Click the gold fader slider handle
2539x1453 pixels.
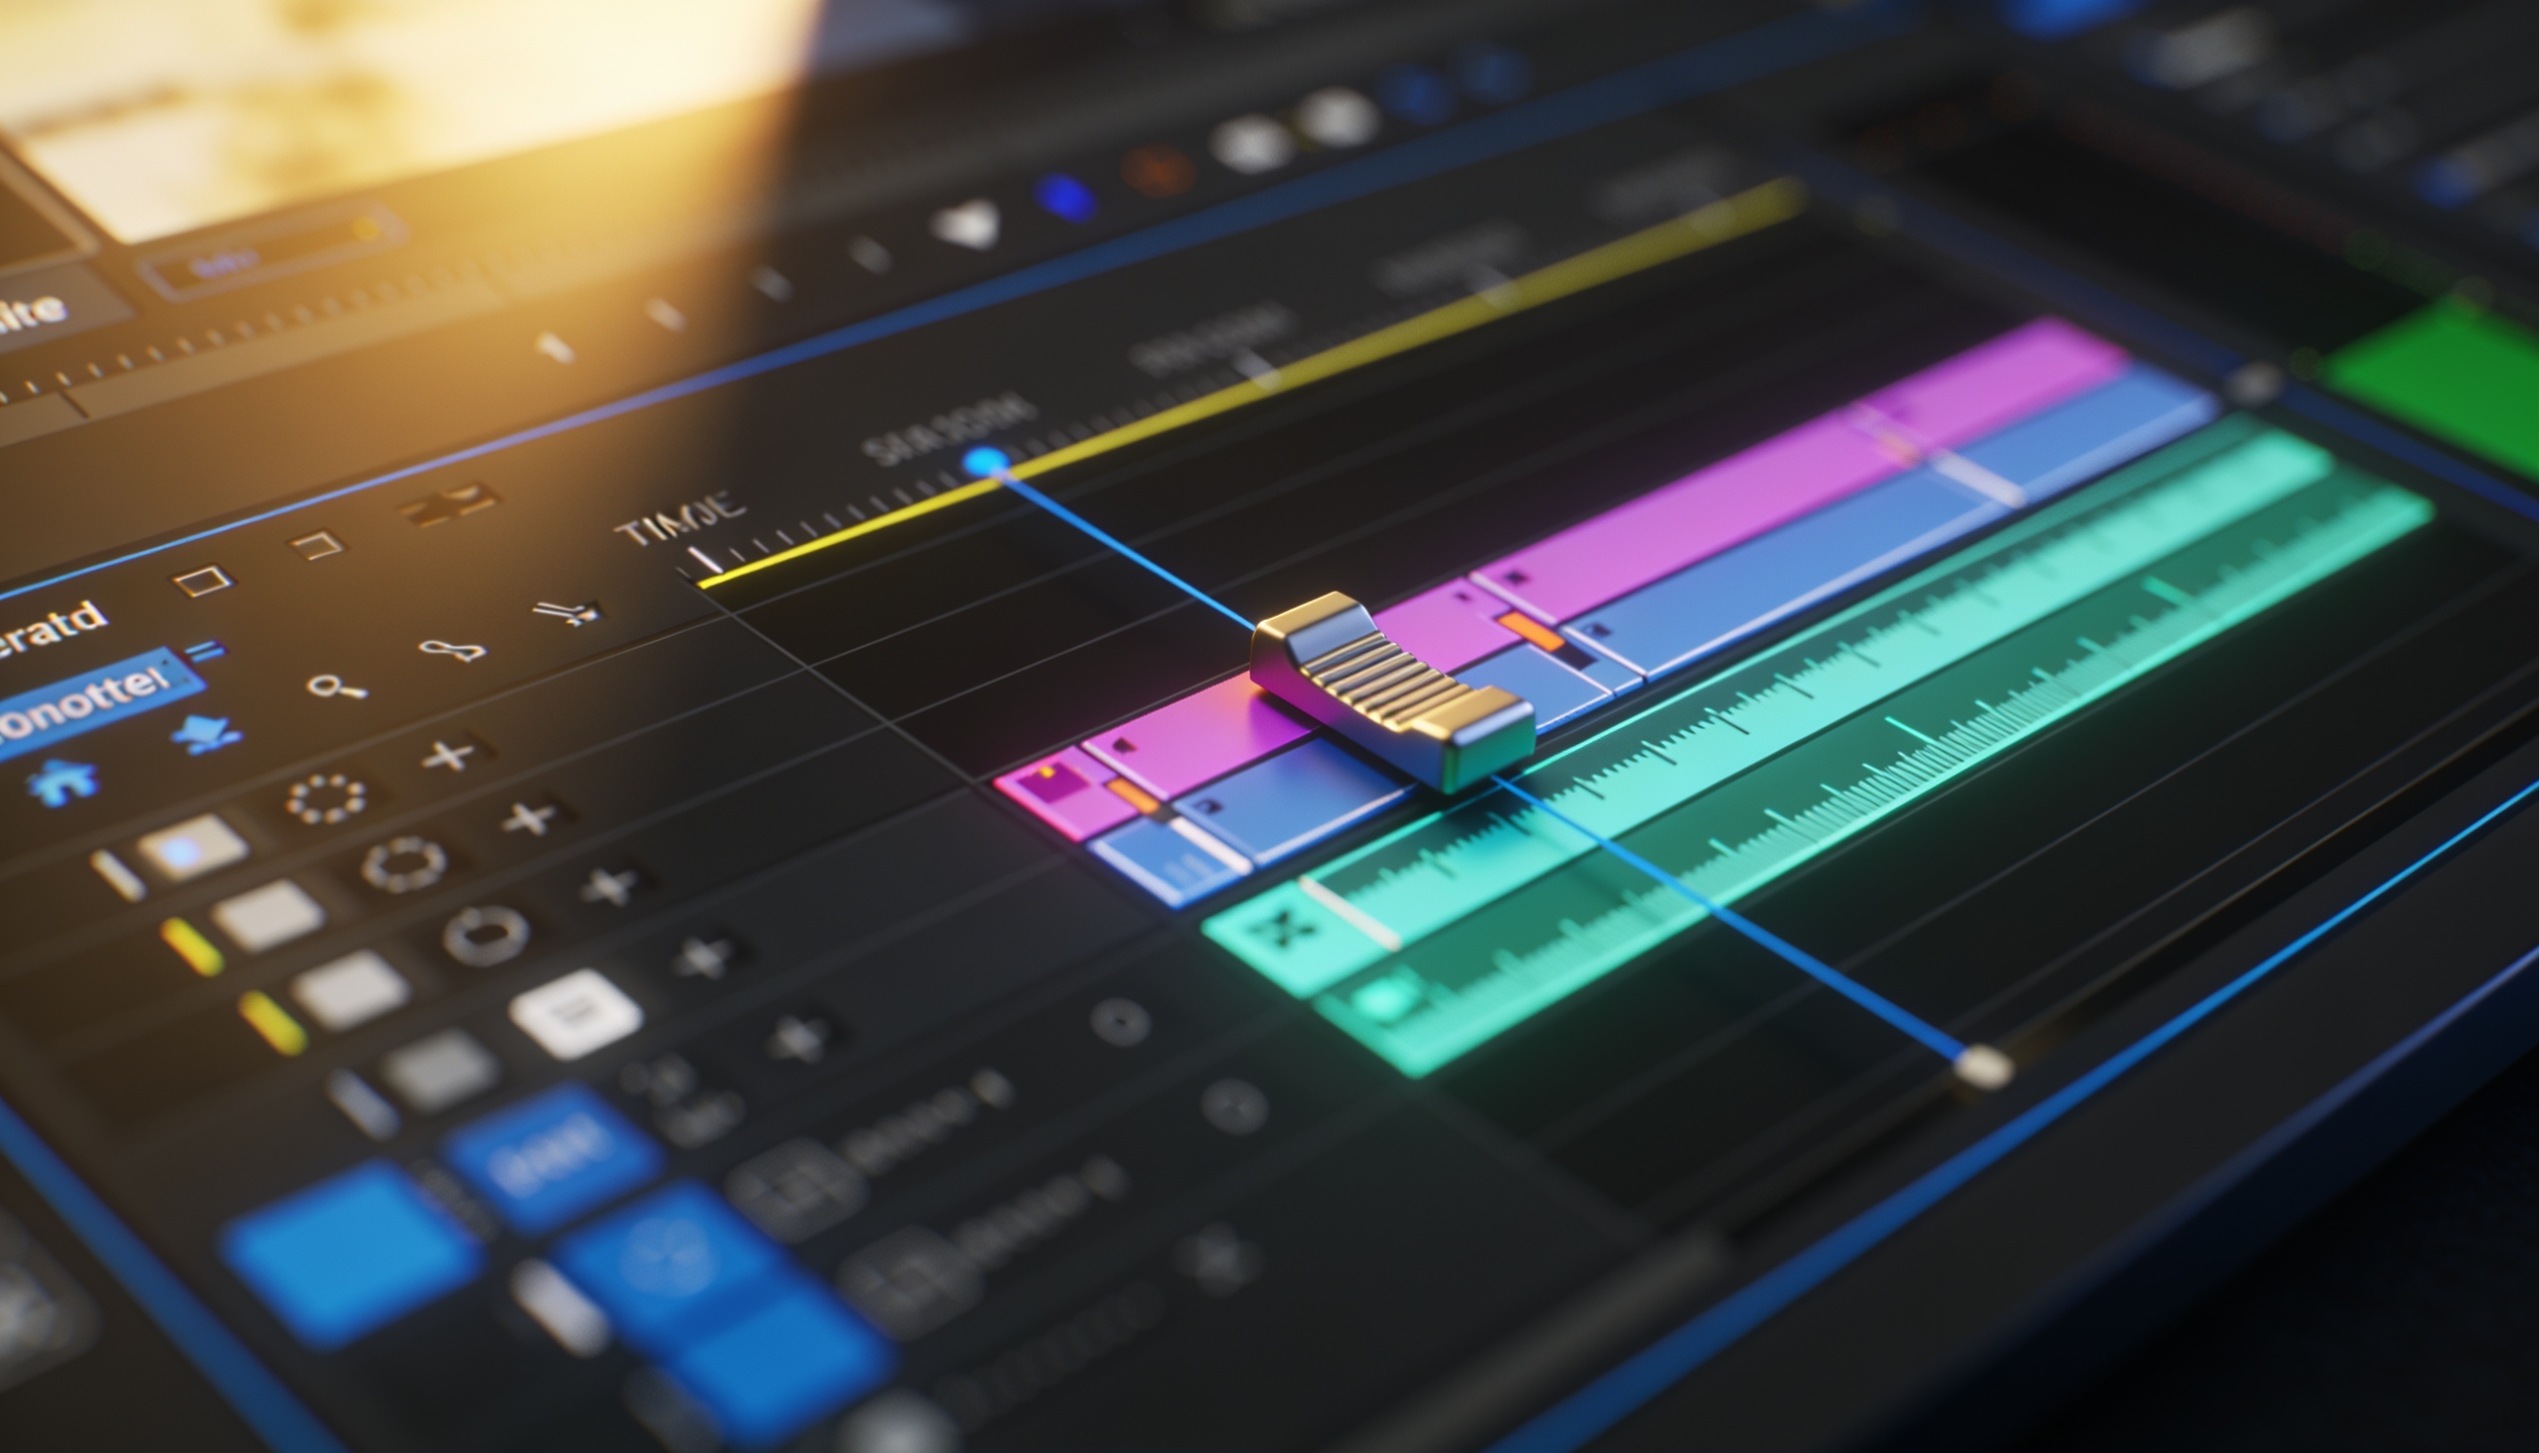[x=1392, y=690]
